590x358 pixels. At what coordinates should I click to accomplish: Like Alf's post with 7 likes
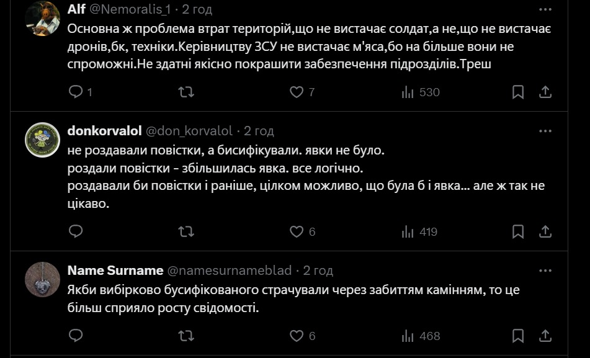[297, 92]
